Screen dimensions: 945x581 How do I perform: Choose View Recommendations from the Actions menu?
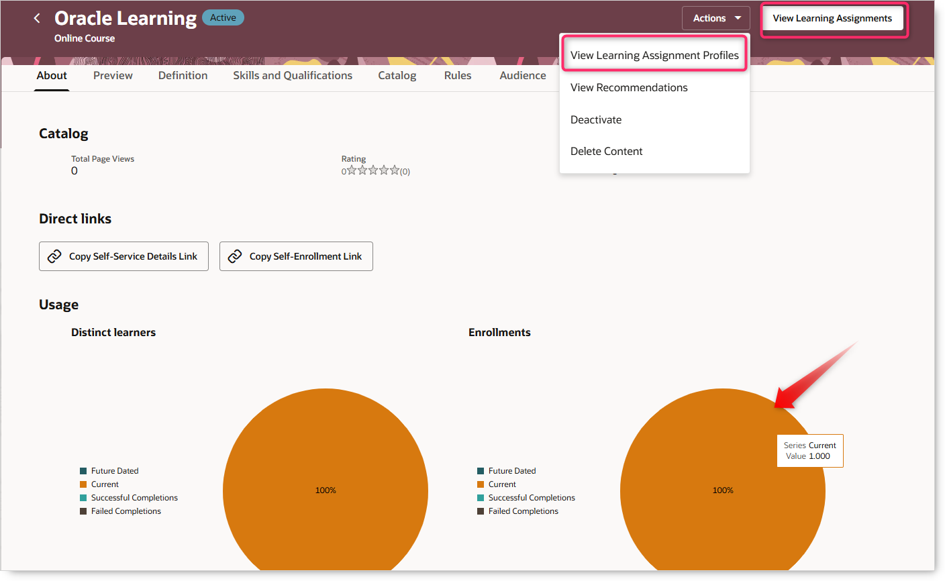(x=629, y=87)
